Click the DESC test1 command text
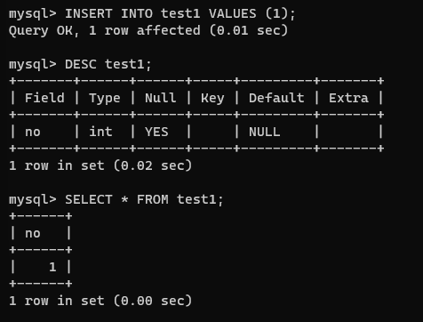423x322 pixels. pos(108,64)
